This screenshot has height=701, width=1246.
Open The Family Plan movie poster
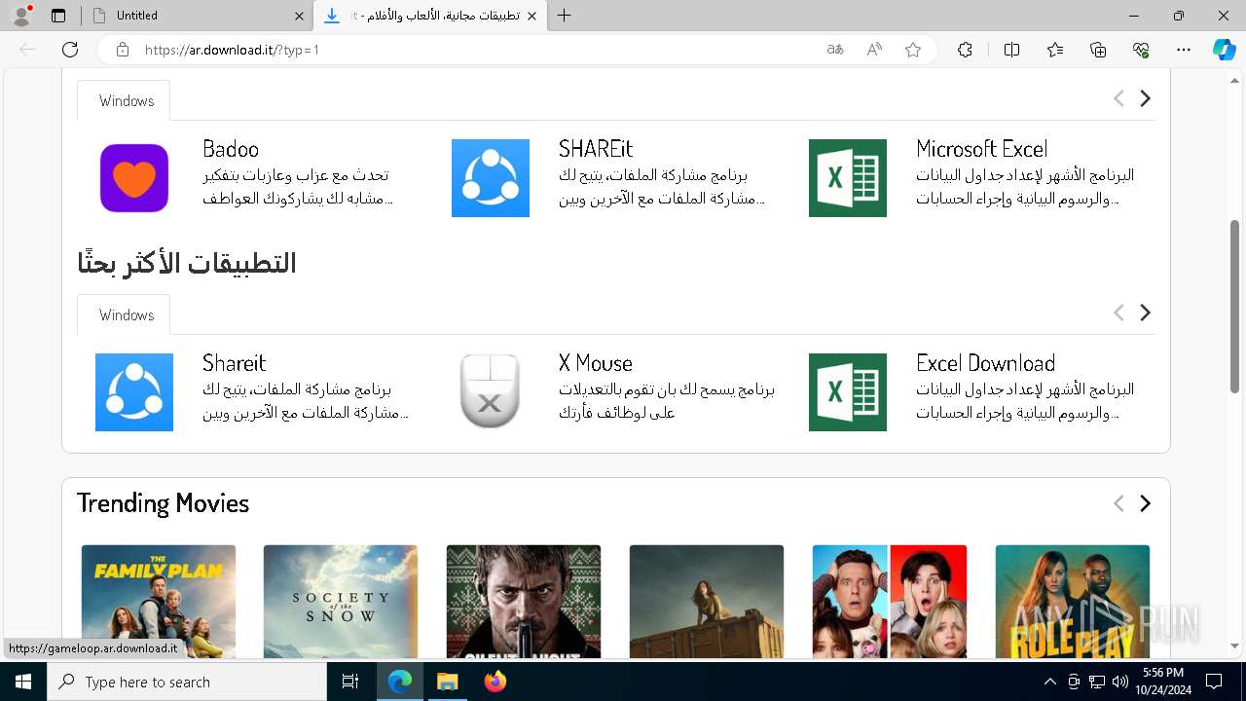point(159,602)
